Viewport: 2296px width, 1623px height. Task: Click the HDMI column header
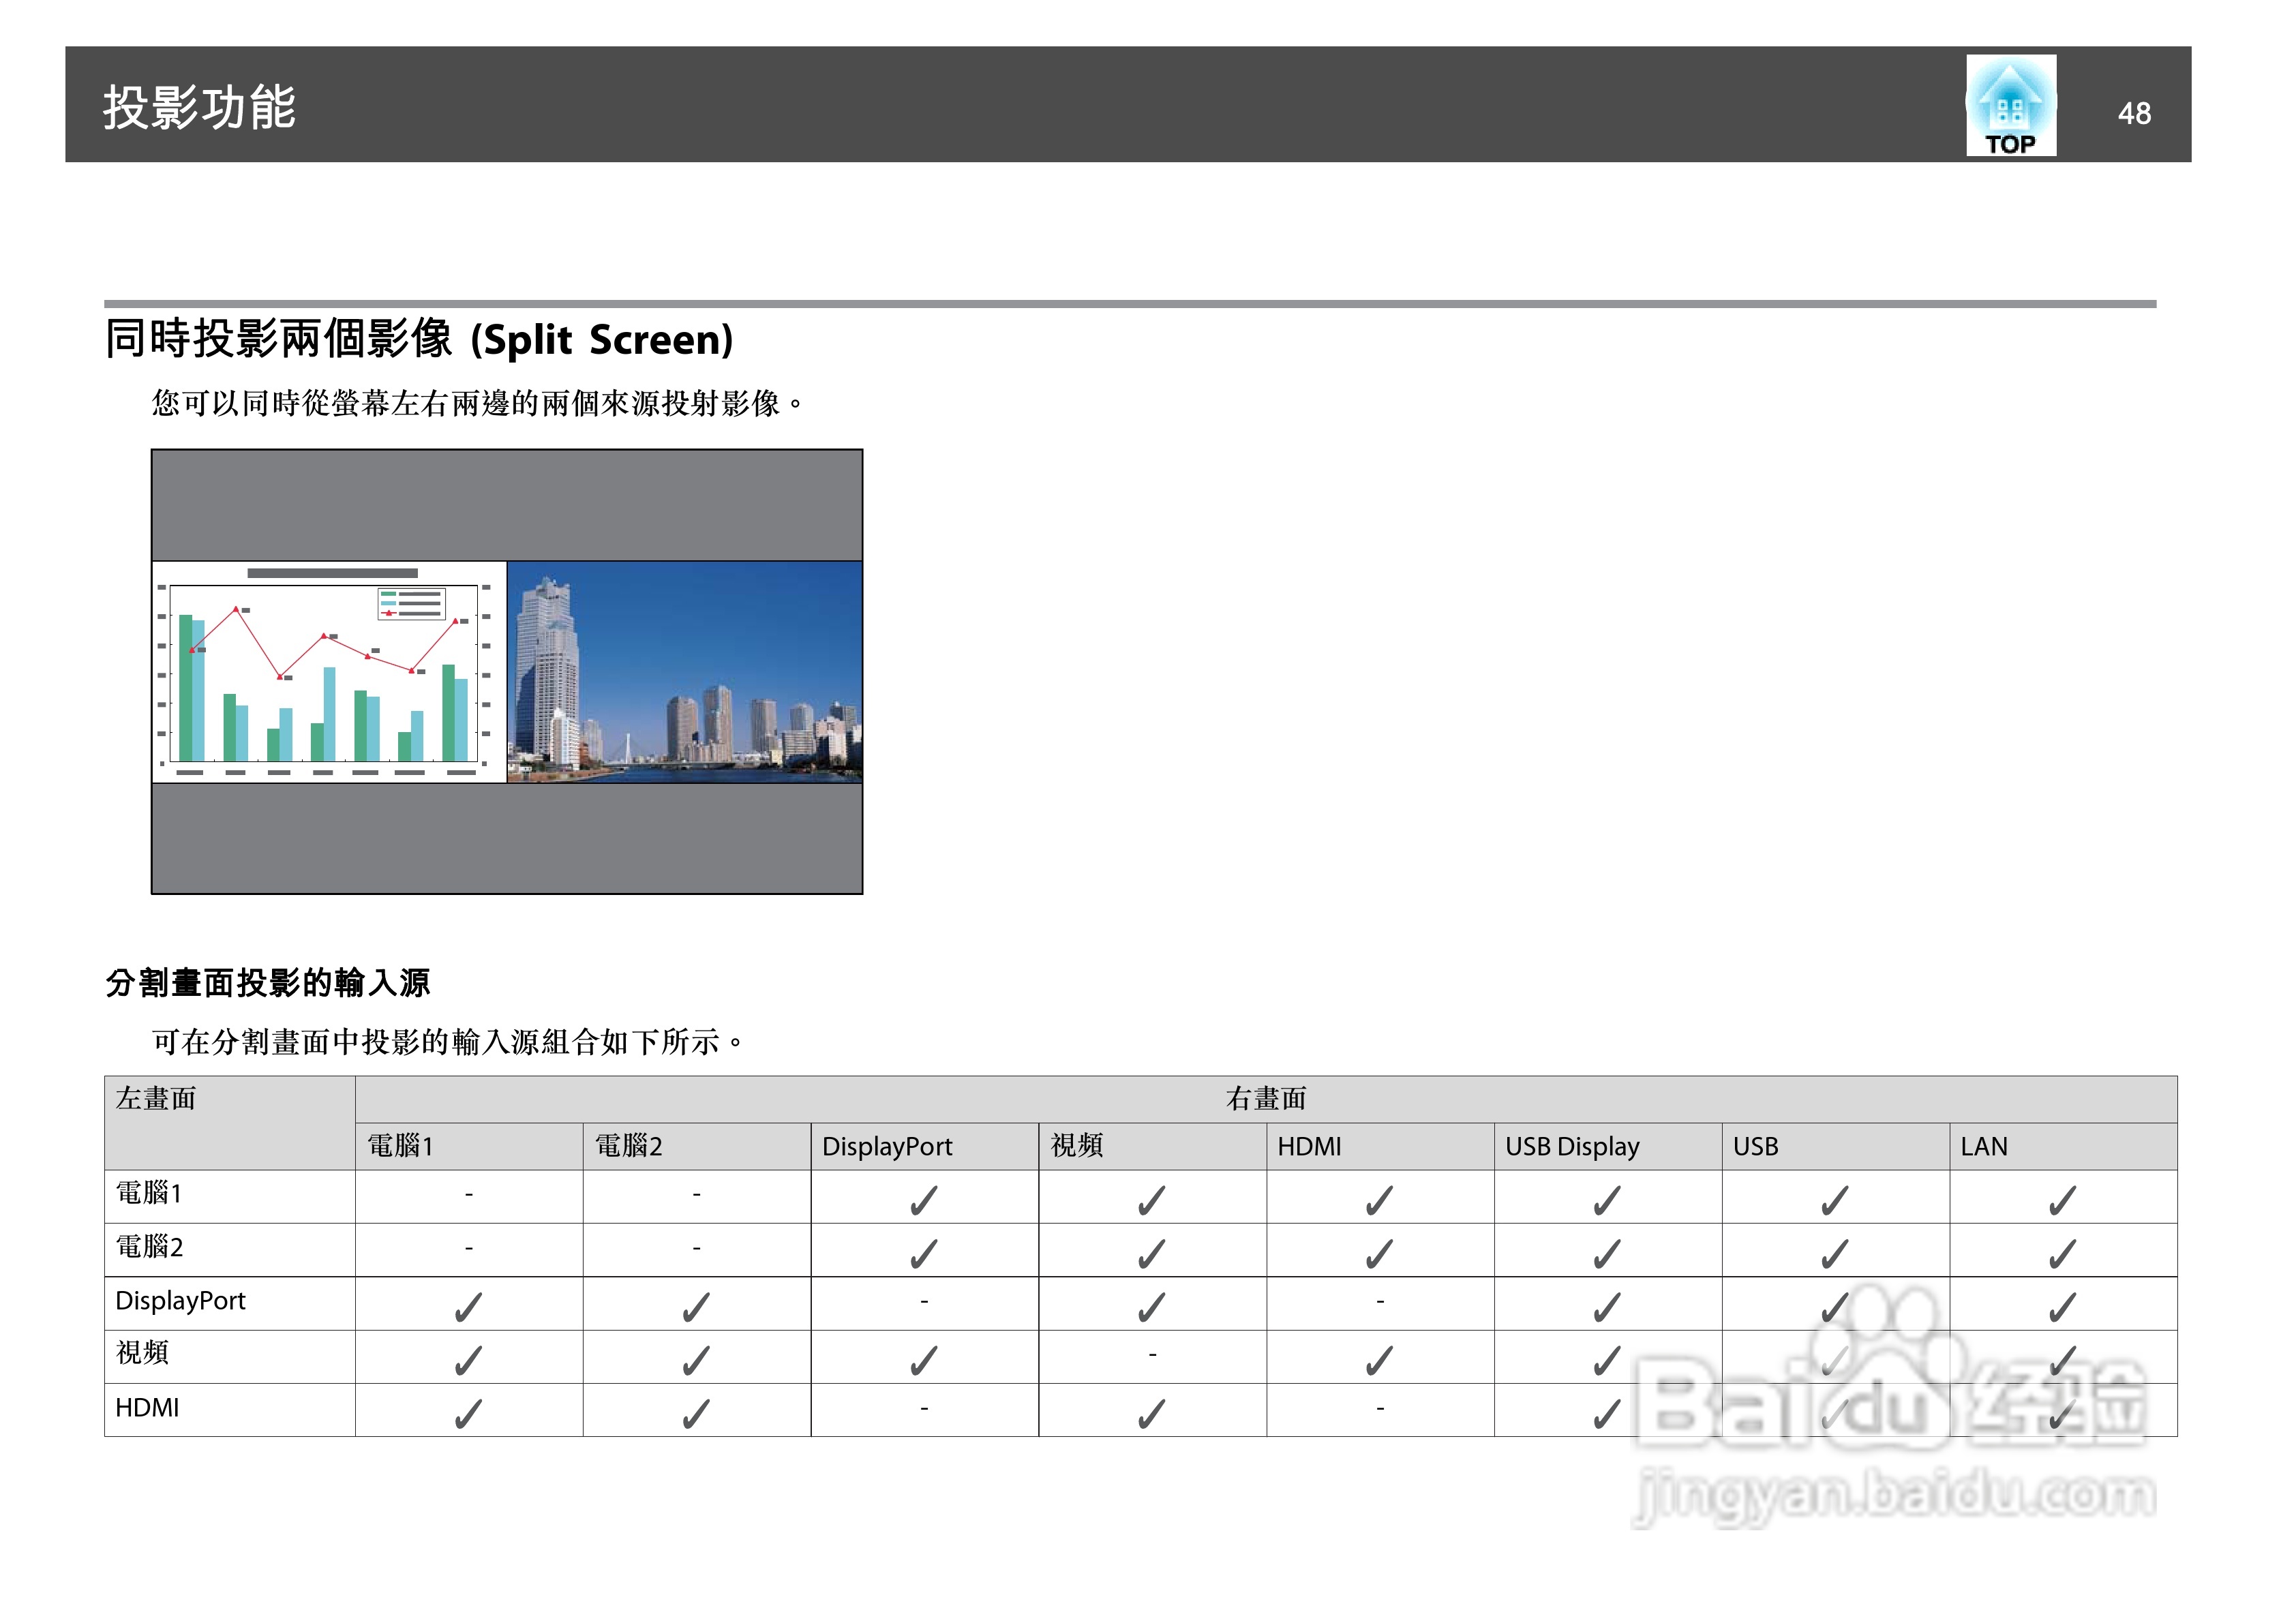pyautogui.click(x=1308, y=1146)
